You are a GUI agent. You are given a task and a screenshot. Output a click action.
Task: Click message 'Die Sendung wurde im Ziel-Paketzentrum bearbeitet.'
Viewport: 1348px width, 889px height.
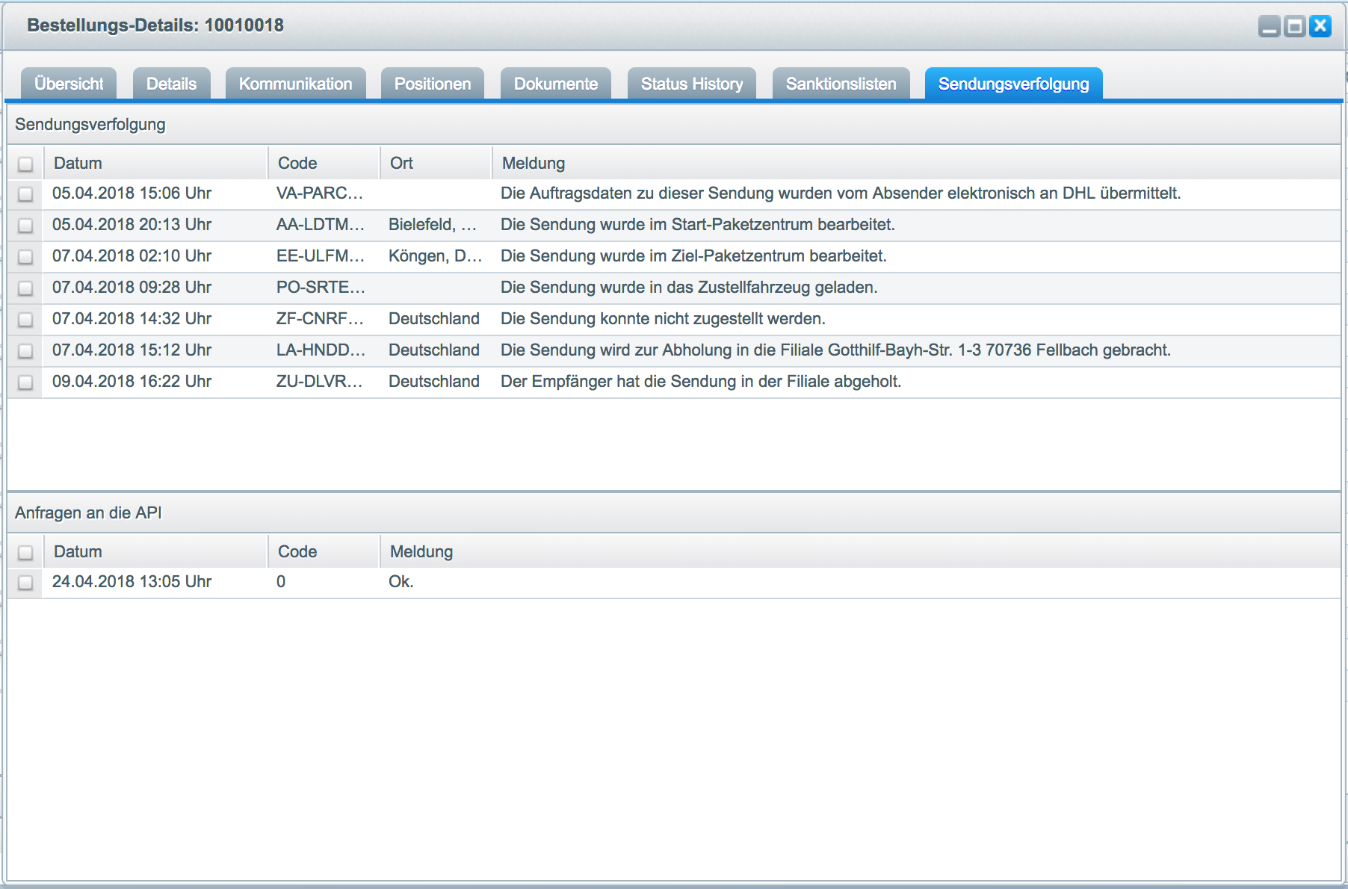point(693,256)
